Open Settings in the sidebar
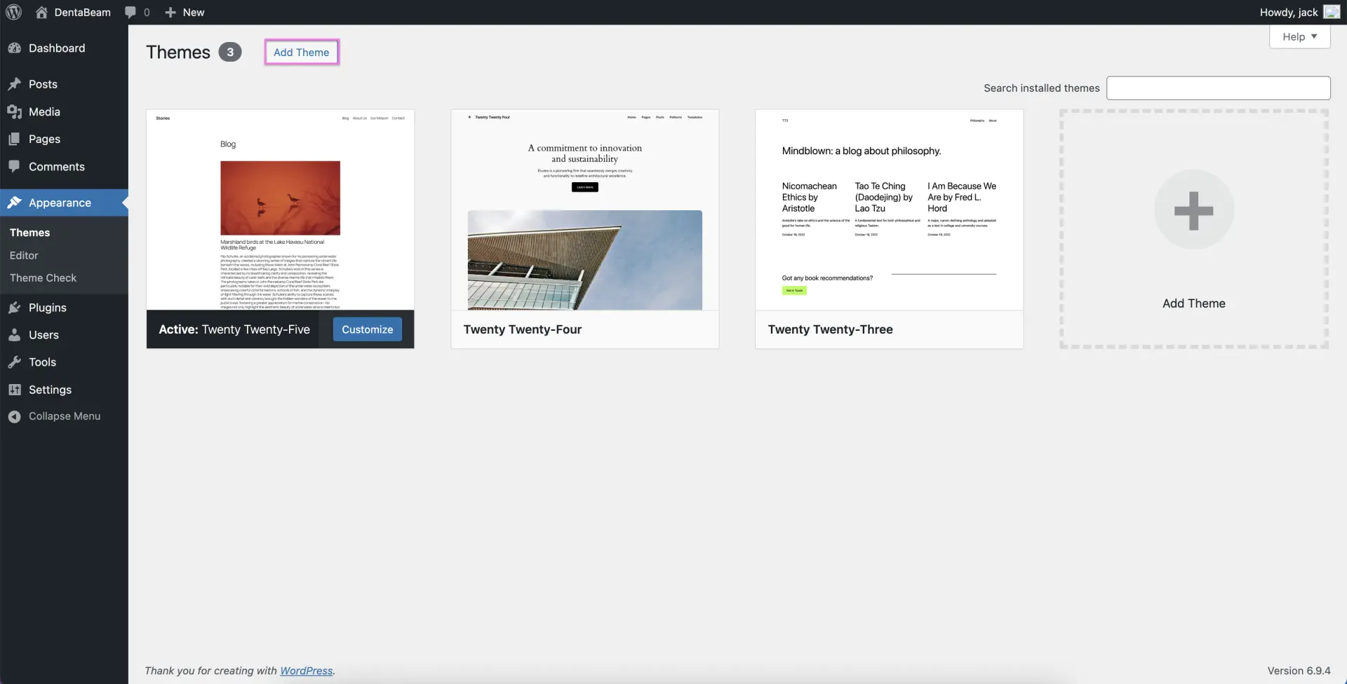The height and width of the screenshot is (684, 1347). click(64, 390)
